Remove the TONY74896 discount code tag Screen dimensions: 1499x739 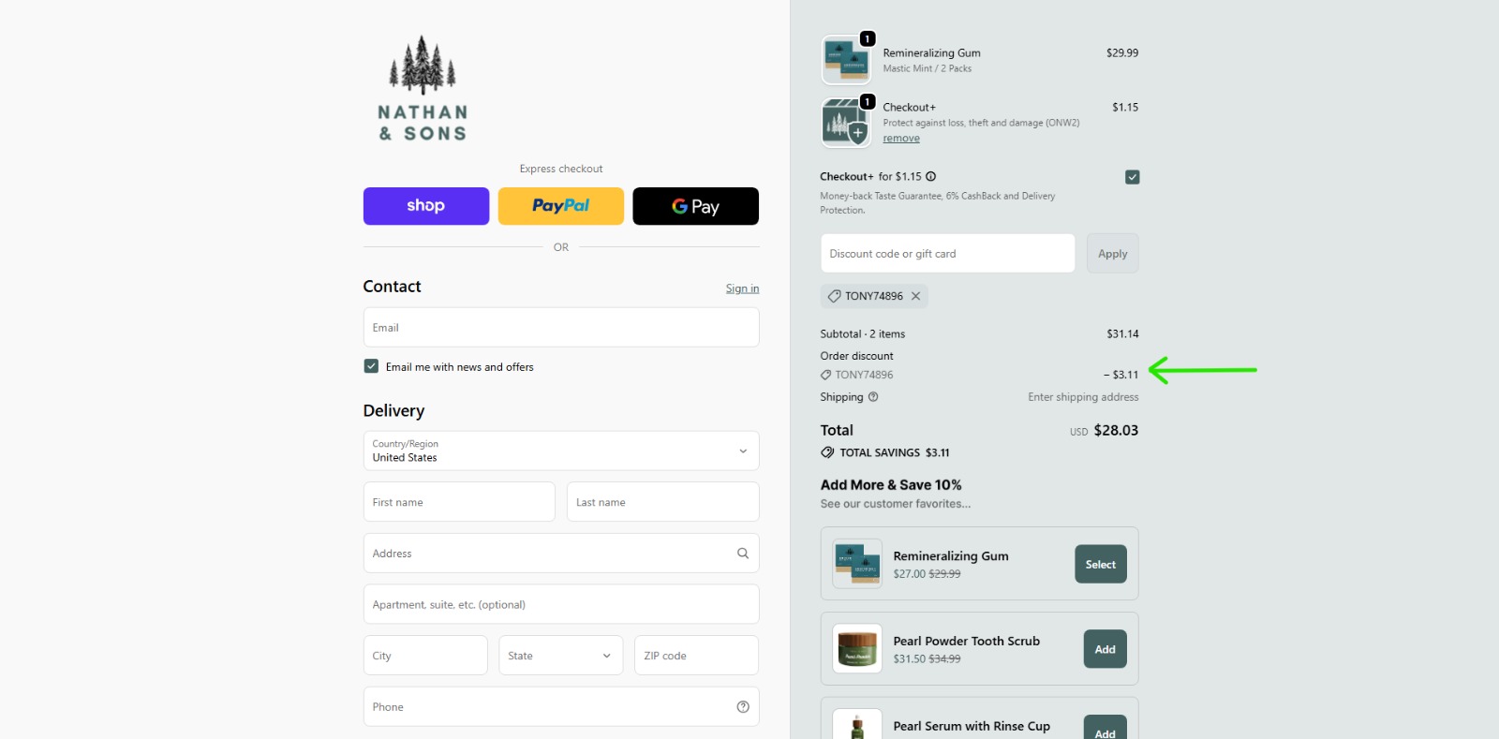pyautogui.click(x=916, y=296)
